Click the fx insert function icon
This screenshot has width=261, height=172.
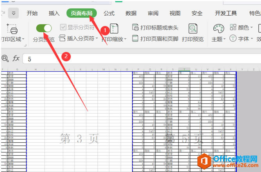(x=16, y=59)
